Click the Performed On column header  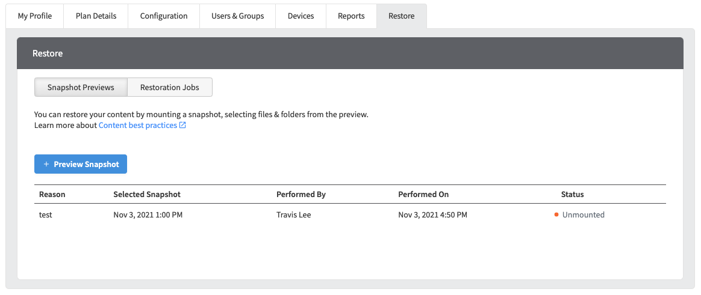tap(423, 195)
